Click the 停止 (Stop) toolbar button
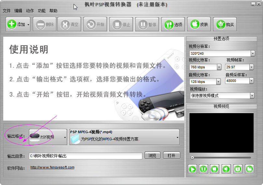 click(121, 25)
